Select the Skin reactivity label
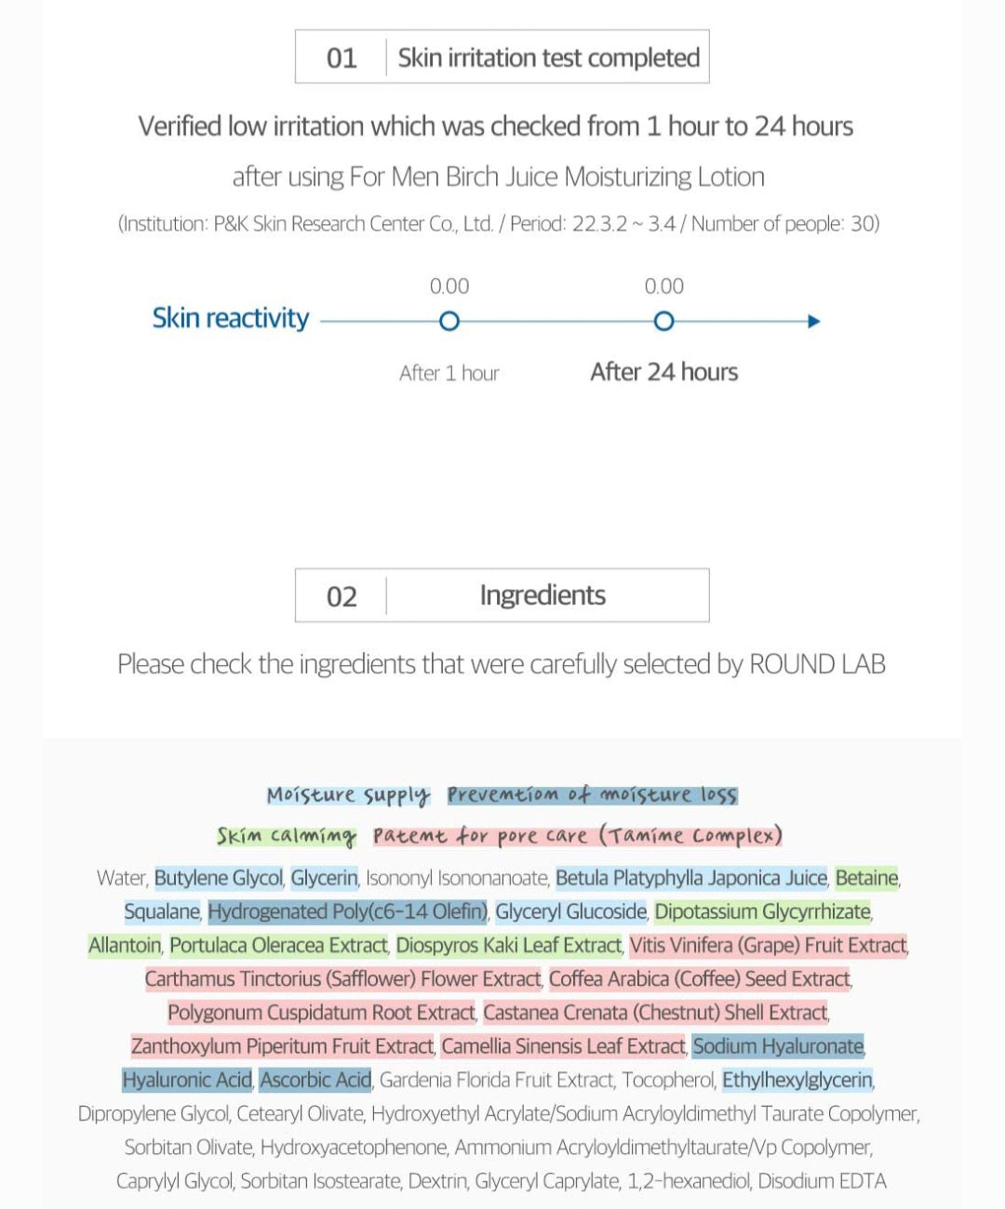This screenshot has height=1209, width=1005. point(231,318)
